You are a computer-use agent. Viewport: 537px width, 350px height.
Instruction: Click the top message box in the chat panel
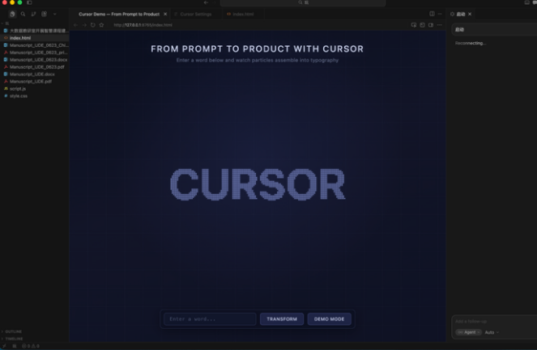pos(494,30)
